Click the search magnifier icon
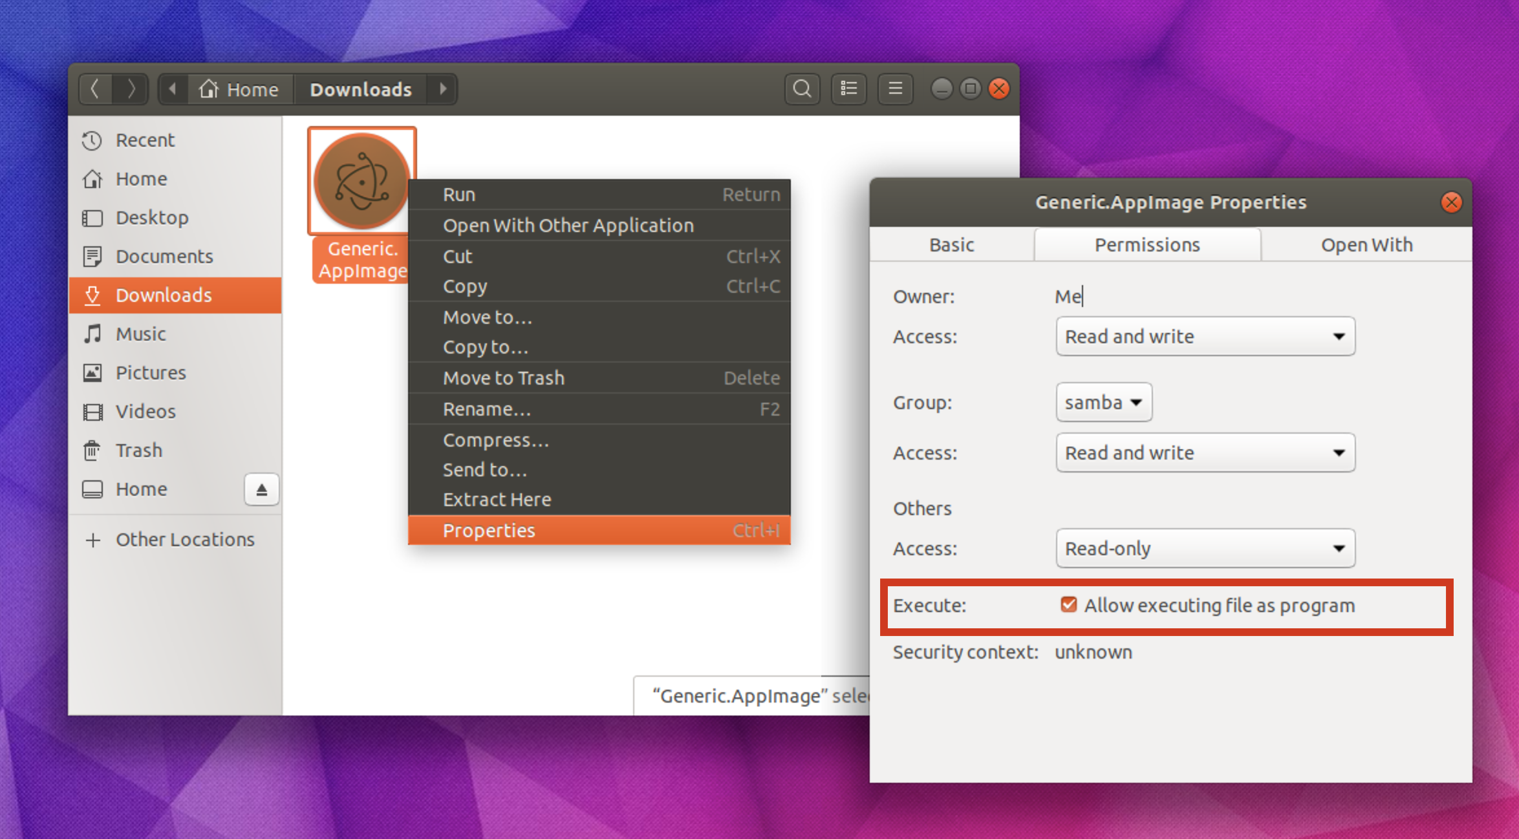This screenshot has height=839, width=1519. point(802,89)
